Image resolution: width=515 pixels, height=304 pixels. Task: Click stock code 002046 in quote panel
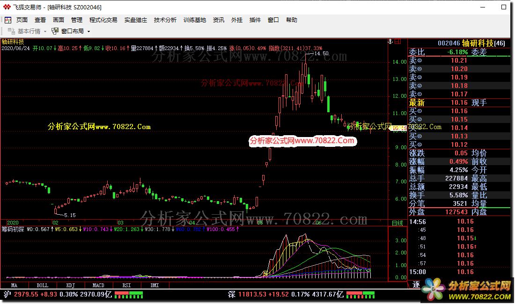pos(449,43)
